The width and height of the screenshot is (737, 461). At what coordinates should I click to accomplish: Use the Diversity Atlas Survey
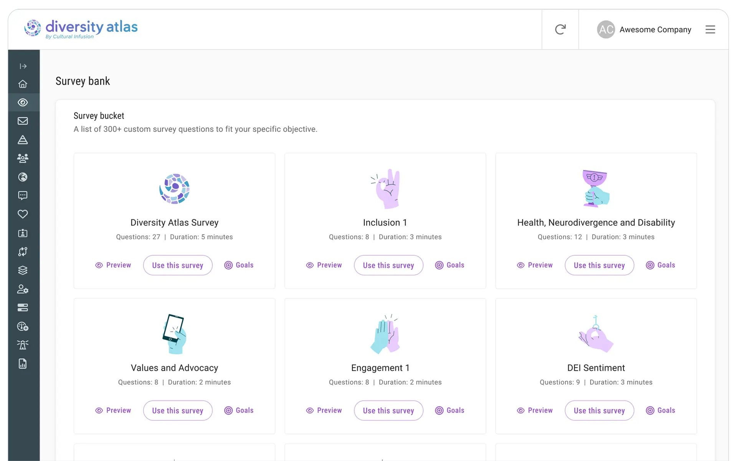pos(178,265)
